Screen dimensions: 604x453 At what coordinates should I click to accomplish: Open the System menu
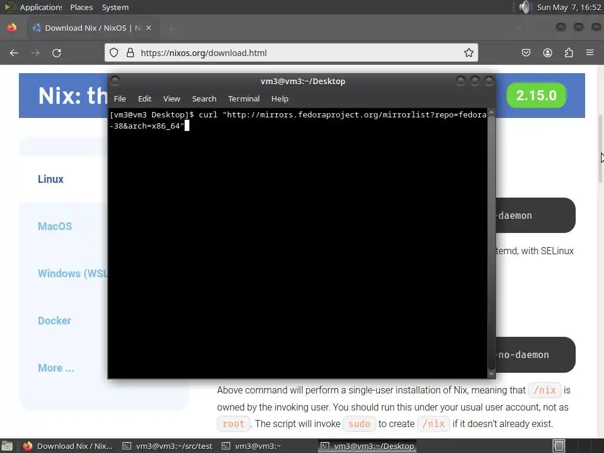[115, 7]
